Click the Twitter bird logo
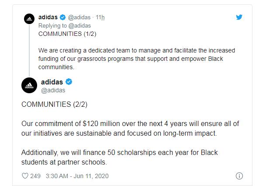The height and width of the screenshot is (186, 273). (239, 17)
